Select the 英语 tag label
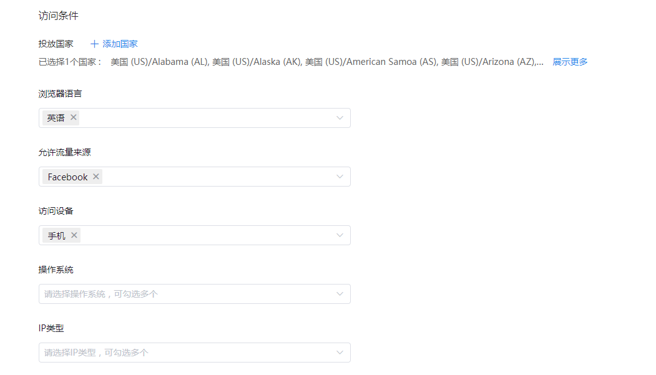656x375 pixels. (x=56, y=118)
